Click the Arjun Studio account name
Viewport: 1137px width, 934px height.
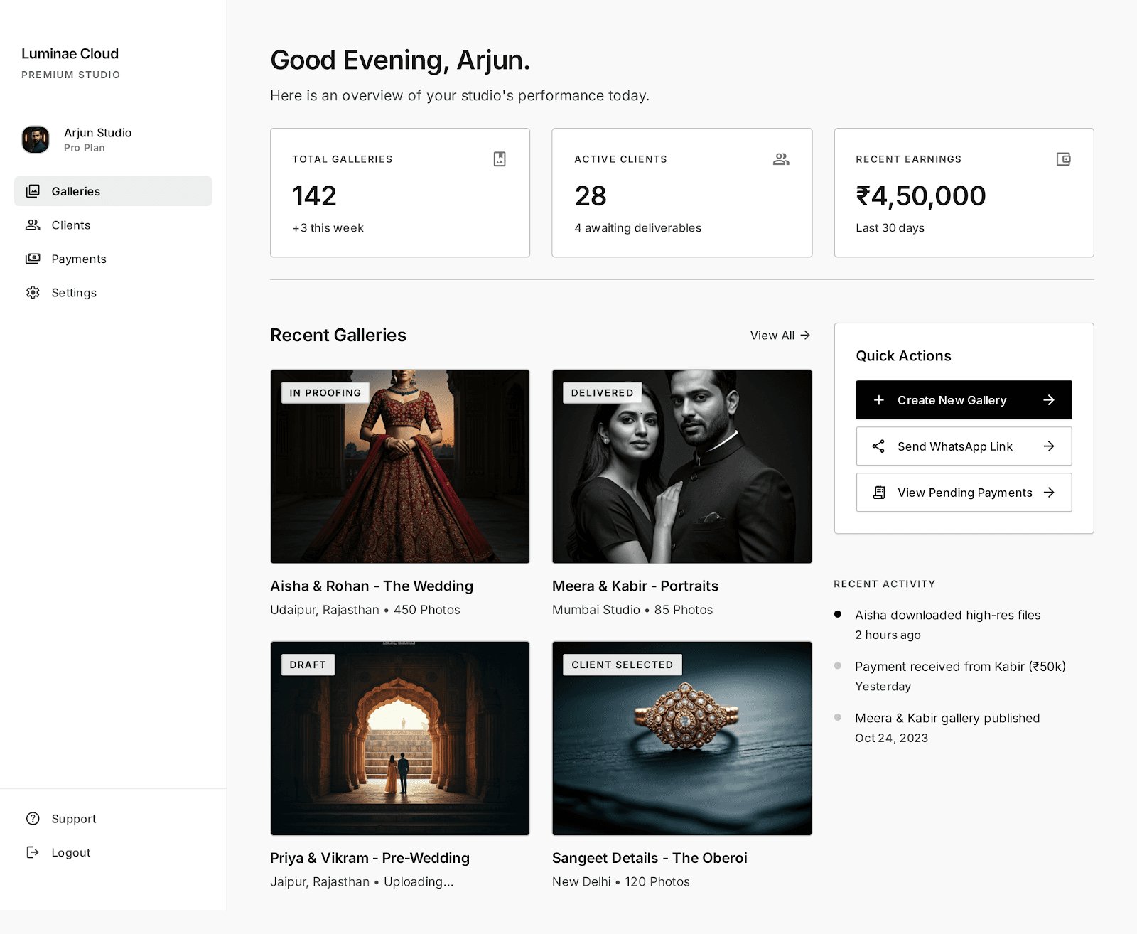[97, 133]
